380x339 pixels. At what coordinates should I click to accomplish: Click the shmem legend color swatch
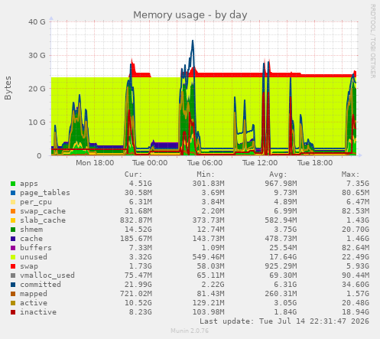click(13, 230)
